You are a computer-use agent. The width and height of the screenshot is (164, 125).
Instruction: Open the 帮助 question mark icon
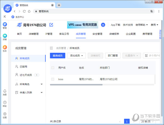[5, 103]
